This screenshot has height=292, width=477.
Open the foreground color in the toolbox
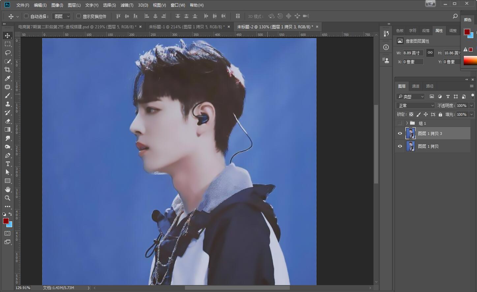click(6, 221)
